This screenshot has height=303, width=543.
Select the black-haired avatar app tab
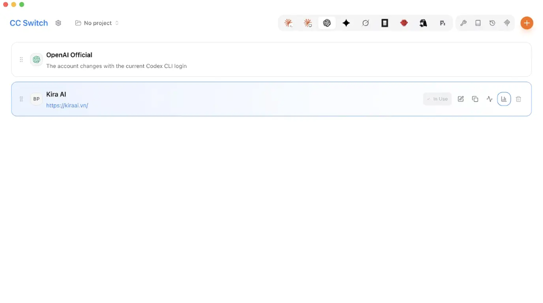(423, 23)
